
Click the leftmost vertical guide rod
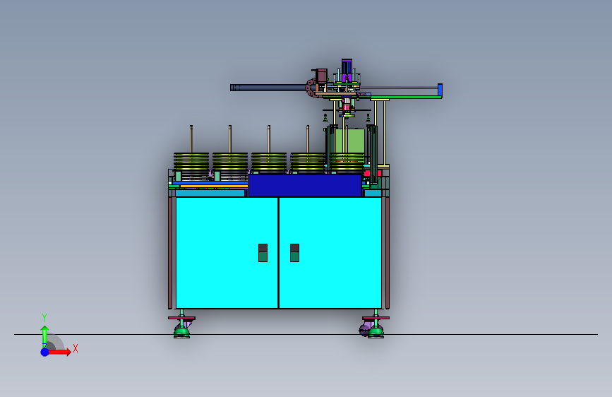(x=191, y=139)
